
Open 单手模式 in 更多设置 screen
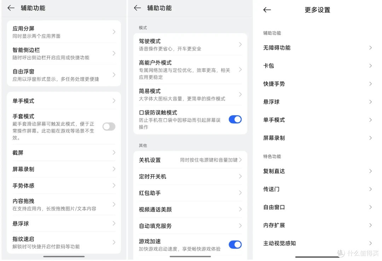click(x=317, y=120)
